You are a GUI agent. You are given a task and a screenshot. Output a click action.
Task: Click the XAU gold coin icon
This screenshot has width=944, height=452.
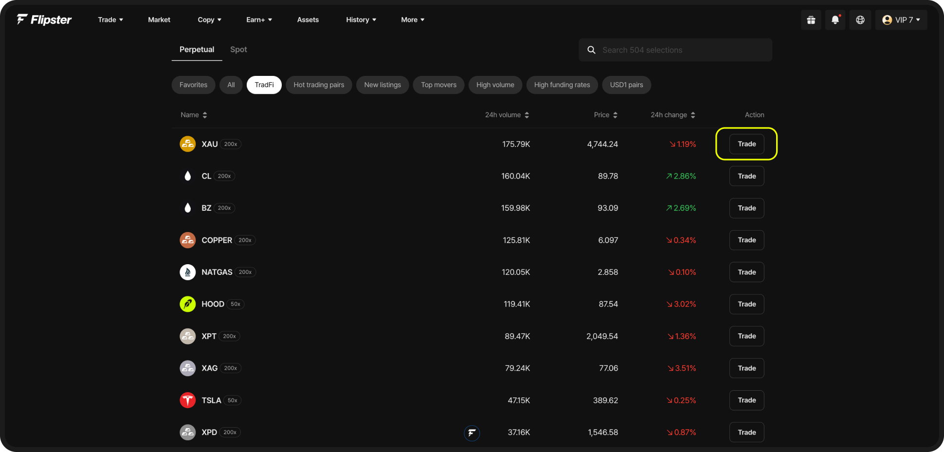[188, 144]
